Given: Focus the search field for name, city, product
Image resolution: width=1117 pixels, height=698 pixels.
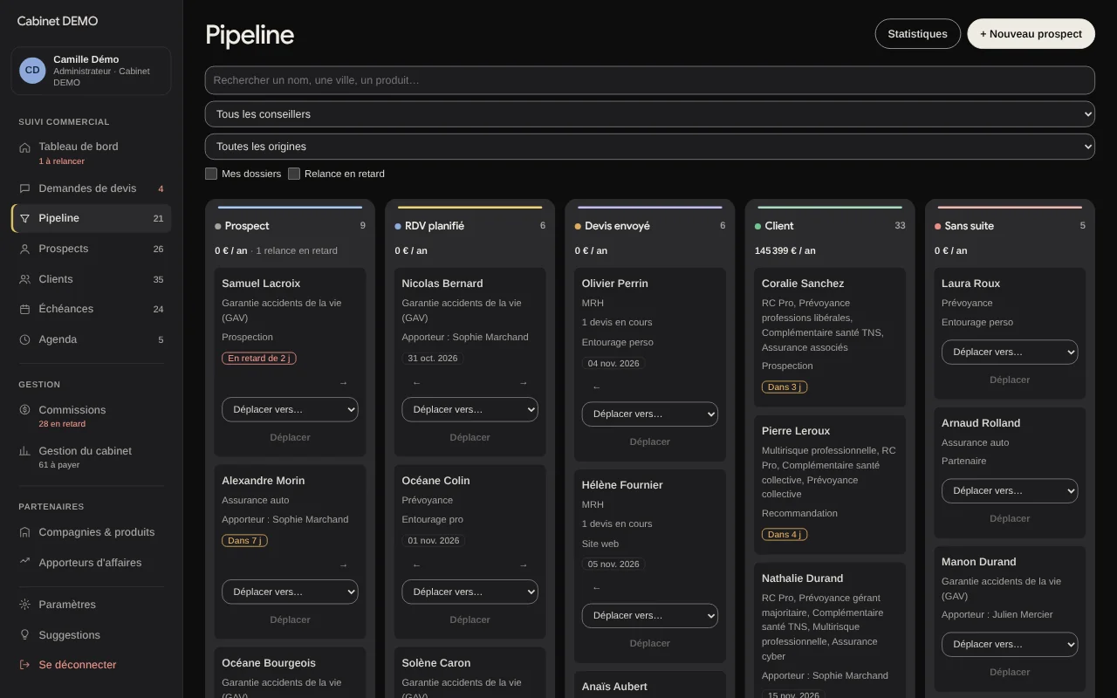Looking at the screenshot, I should (x=650, y=80).
